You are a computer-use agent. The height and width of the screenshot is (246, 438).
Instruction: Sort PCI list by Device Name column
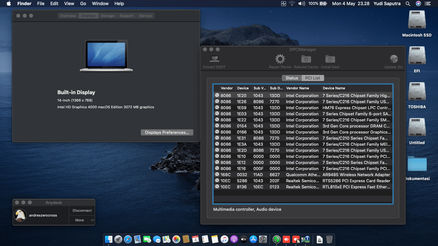pos(357,88)
